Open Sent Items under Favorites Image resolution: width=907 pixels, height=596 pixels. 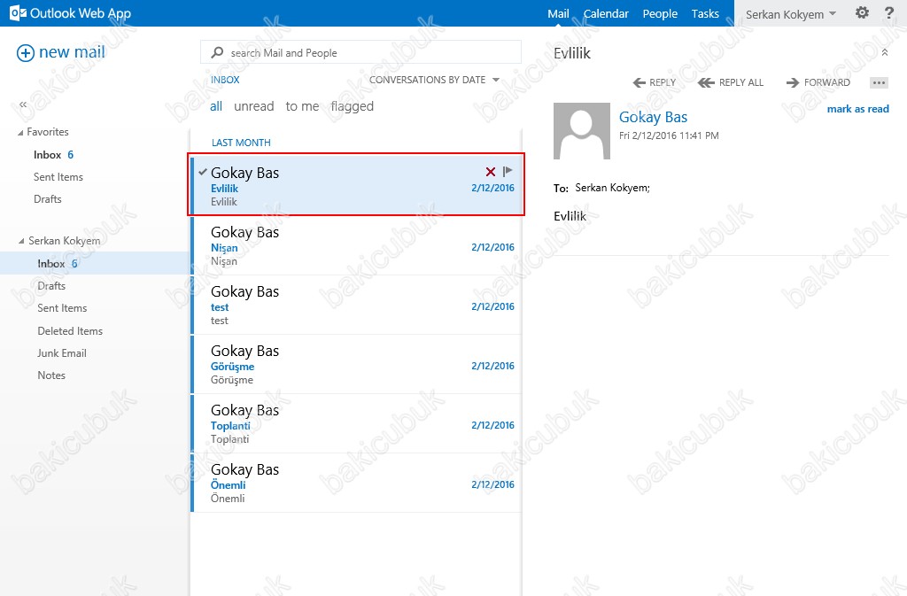pos(58,177)
